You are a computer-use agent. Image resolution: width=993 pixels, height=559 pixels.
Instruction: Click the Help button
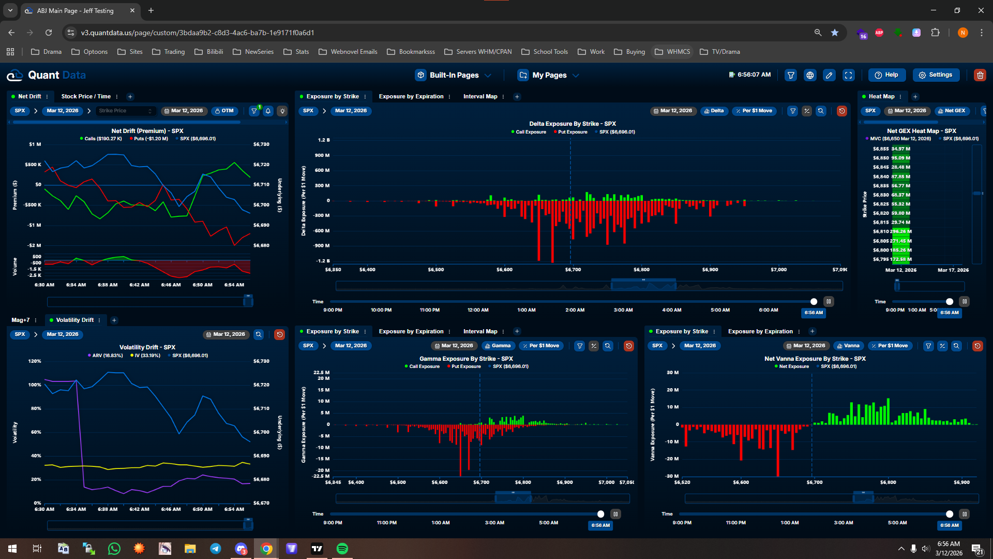(886, 75)
